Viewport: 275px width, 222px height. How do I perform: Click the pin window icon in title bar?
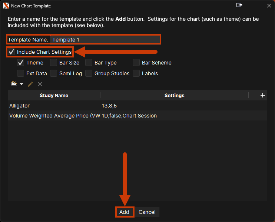coord(239,6)
